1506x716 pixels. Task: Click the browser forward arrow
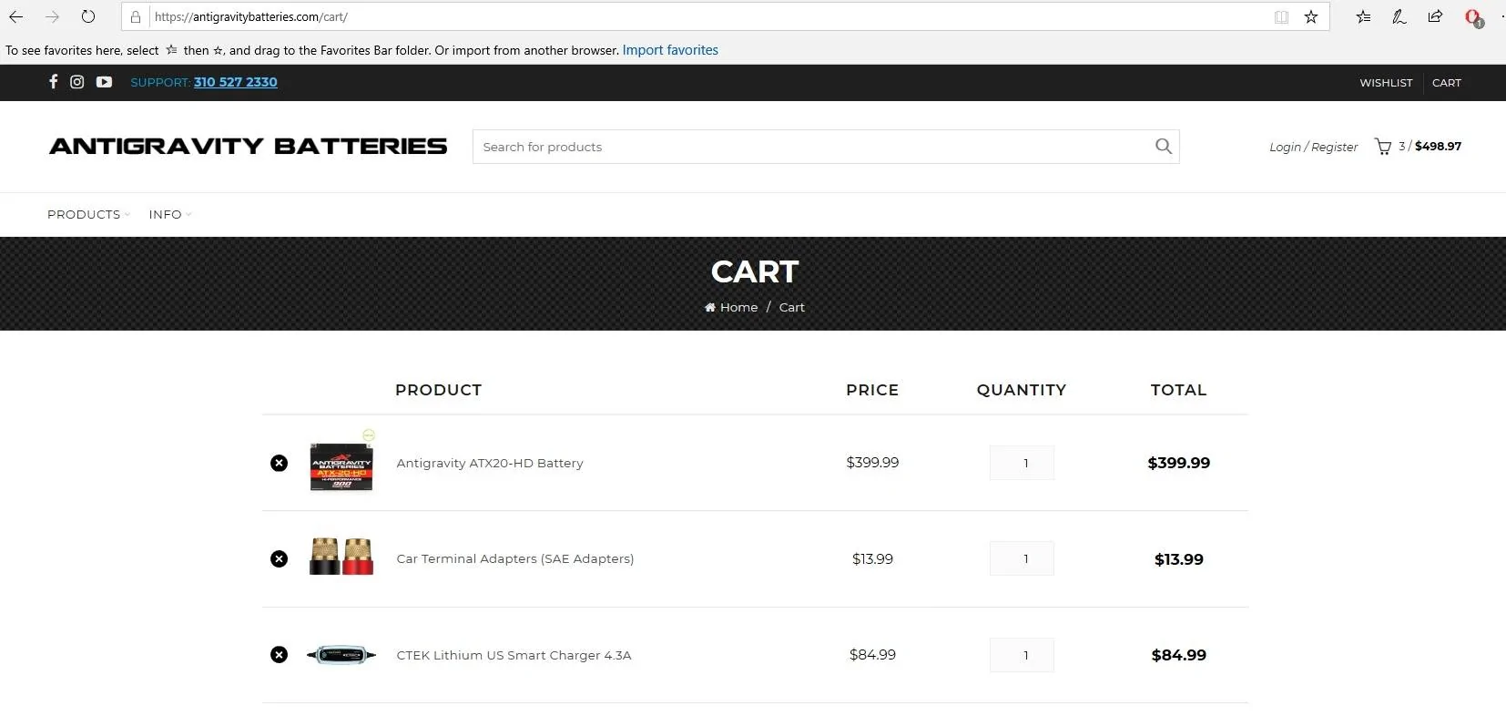[52, 16]
